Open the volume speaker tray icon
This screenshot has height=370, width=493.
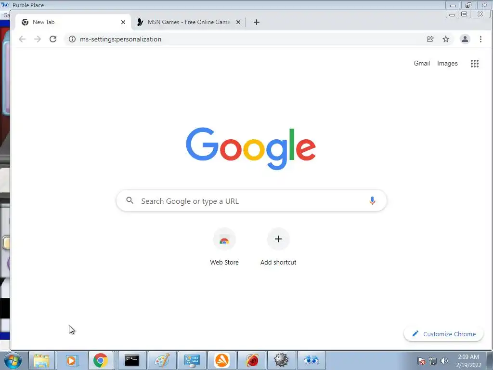pyautogui.click(x=444, y=361)
